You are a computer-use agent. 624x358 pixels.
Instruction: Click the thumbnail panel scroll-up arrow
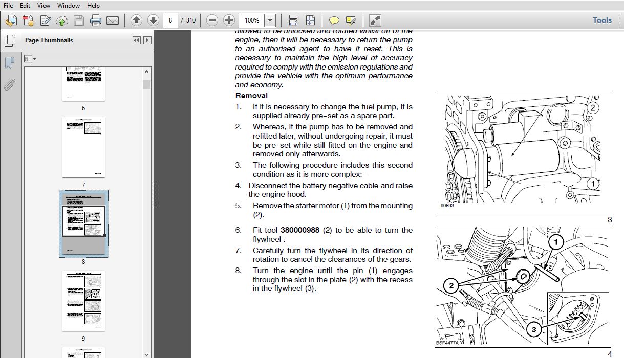coord(146,72)
